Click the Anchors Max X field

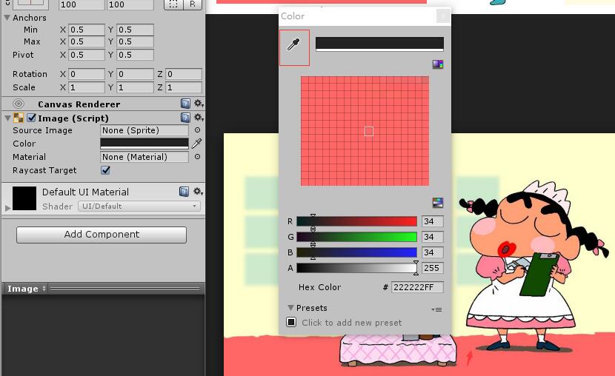(87, 41)
